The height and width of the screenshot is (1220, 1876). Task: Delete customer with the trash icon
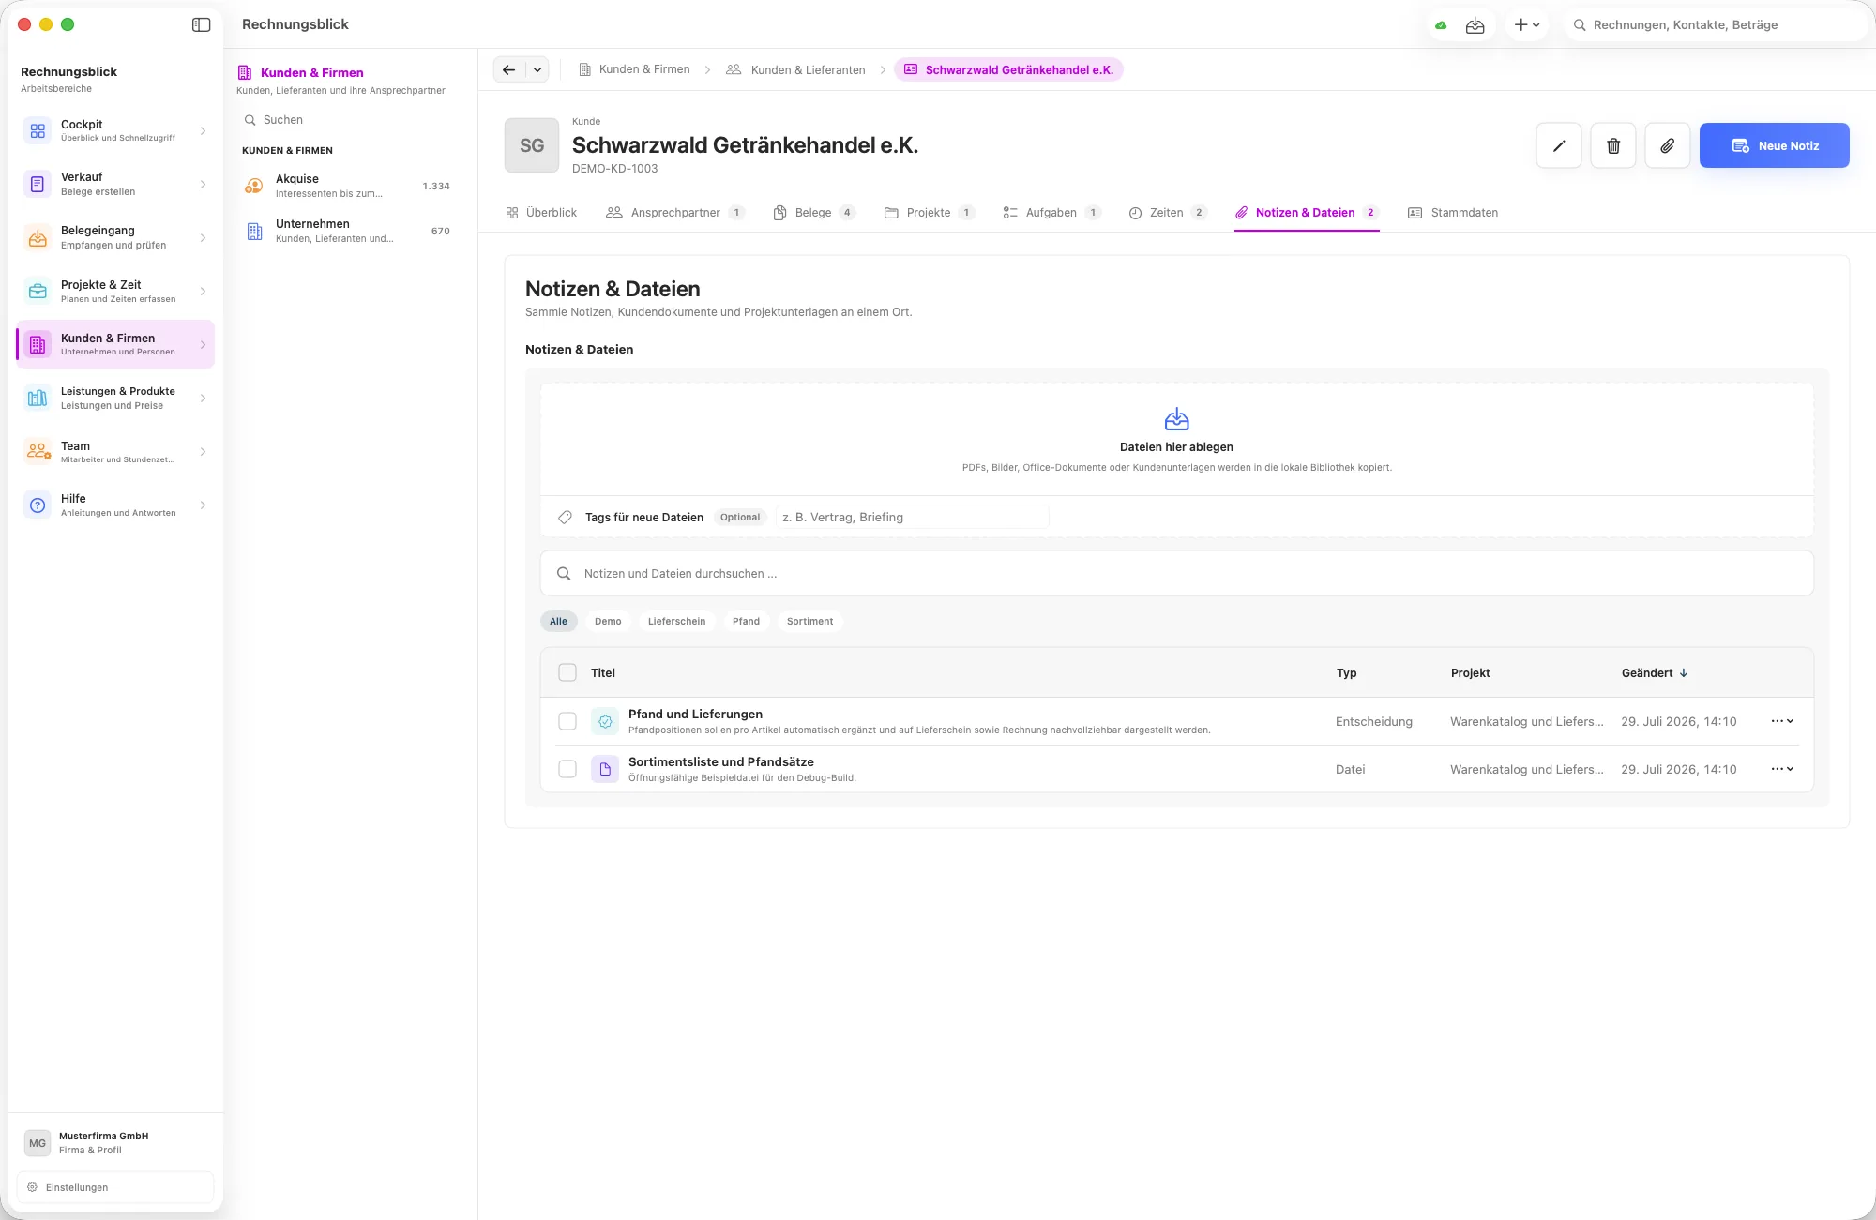1613,145
